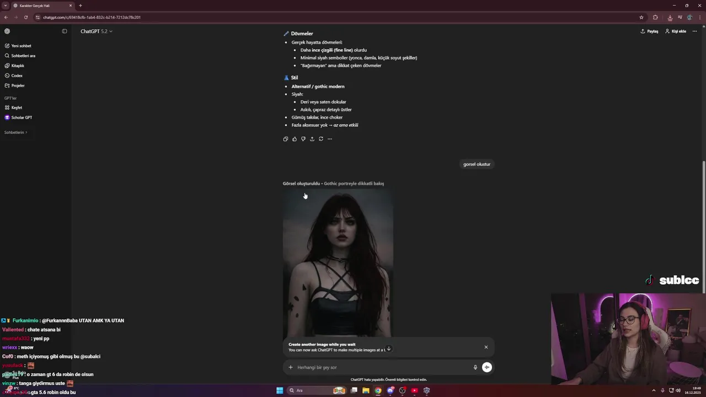706x397 pixels.
Task: Start voice mode with the waveform button
Action: point(487,367)
